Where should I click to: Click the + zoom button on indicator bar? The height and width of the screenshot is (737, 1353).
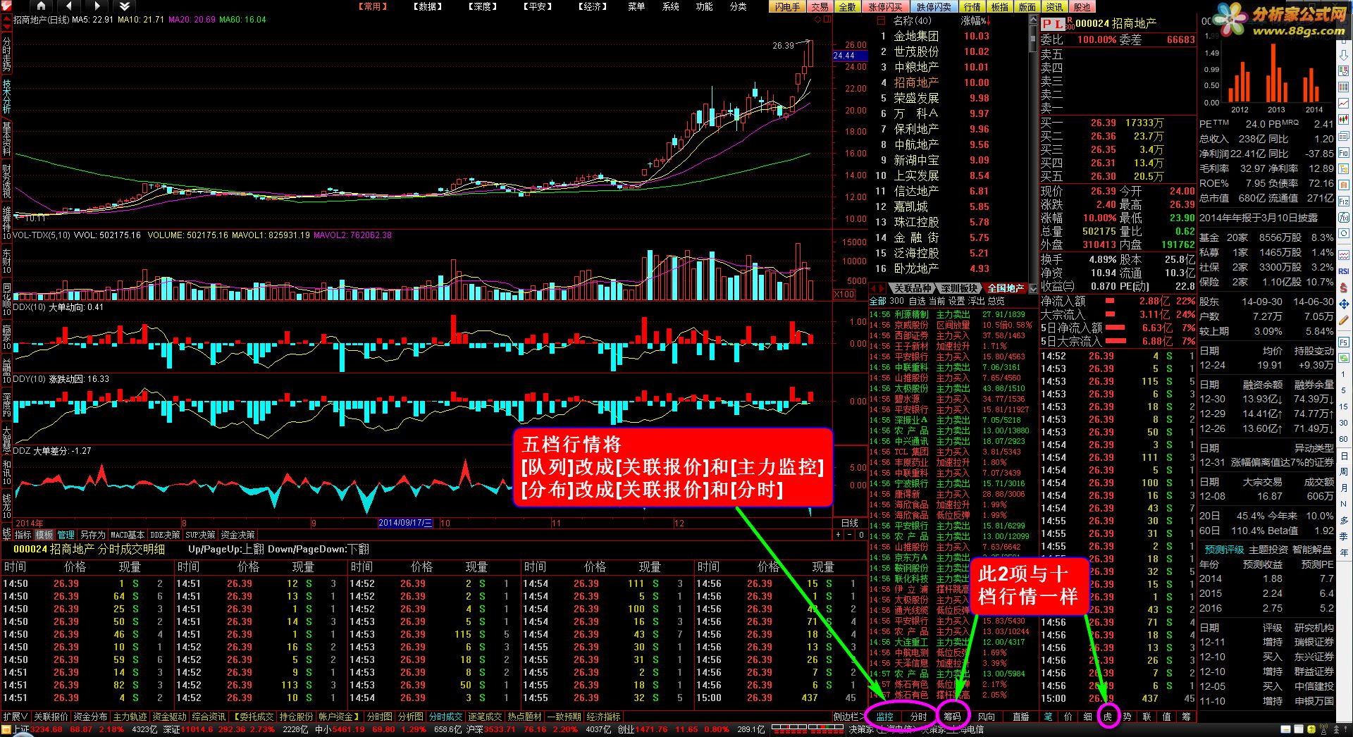(839, 535)
